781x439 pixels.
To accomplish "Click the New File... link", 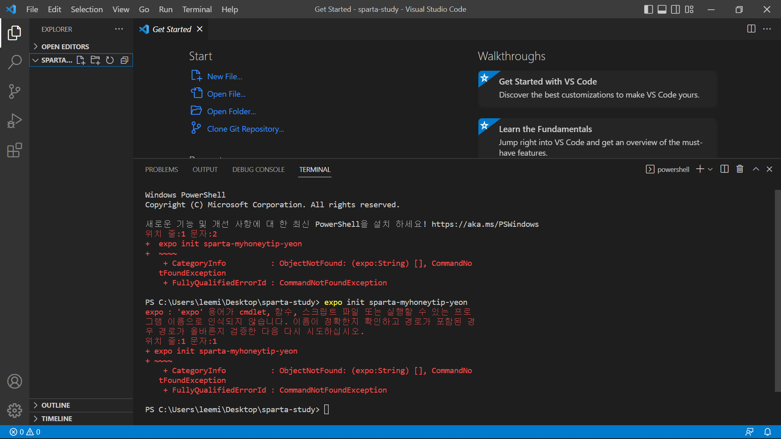I will click(x=217, y=76).
